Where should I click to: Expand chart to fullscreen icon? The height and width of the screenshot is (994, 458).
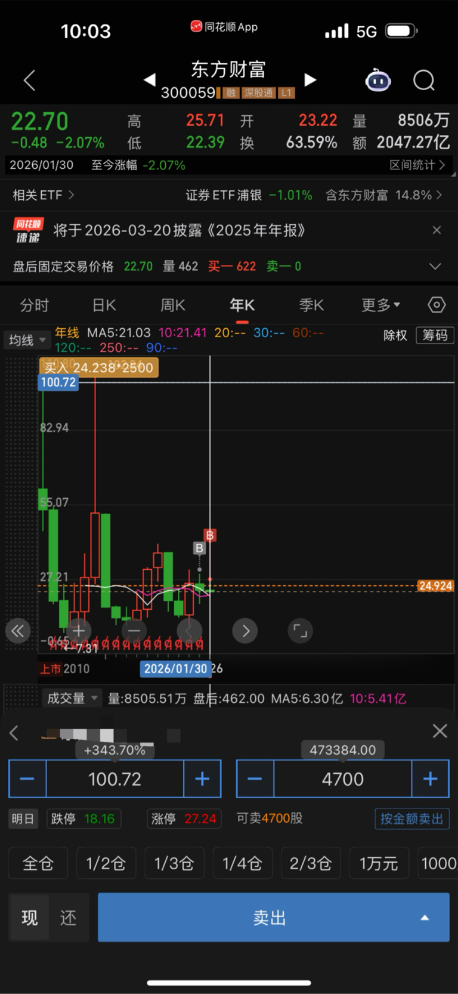301,631
